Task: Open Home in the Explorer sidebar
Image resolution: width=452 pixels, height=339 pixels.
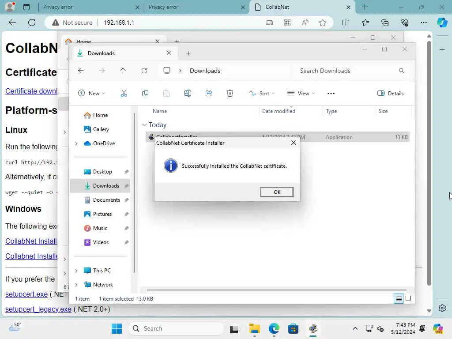Action: pos(100,115)
